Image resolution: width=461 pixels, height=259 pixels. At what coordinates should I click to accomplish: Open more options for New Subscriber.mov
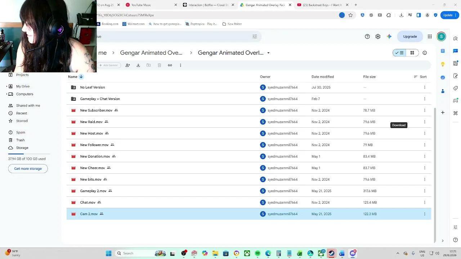[x=425, y=110]
